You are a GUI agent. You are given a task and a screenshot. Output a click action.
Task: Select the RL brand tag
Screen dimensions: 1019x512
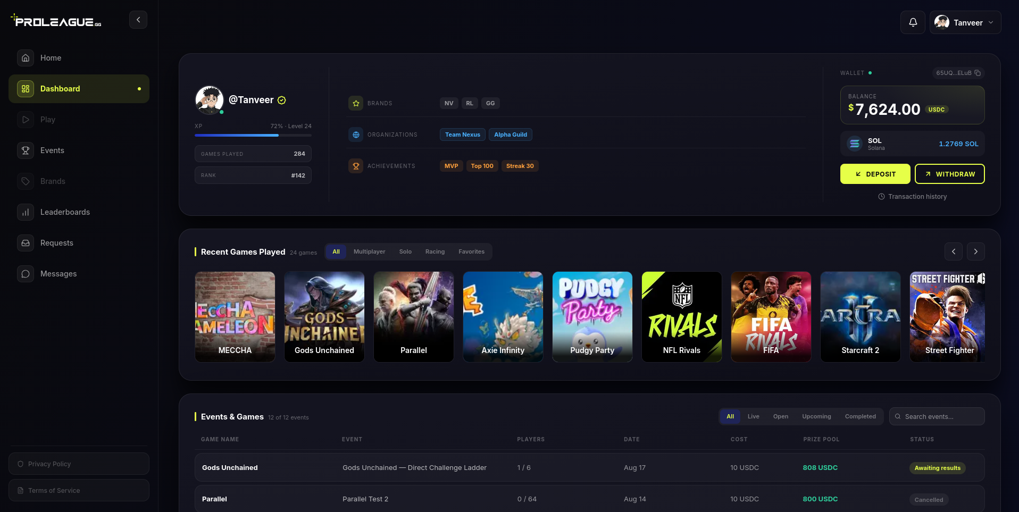point(470,103)
